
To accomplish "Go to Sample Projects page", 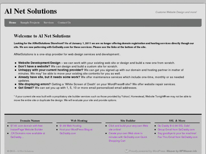I will tap(30, 23).
